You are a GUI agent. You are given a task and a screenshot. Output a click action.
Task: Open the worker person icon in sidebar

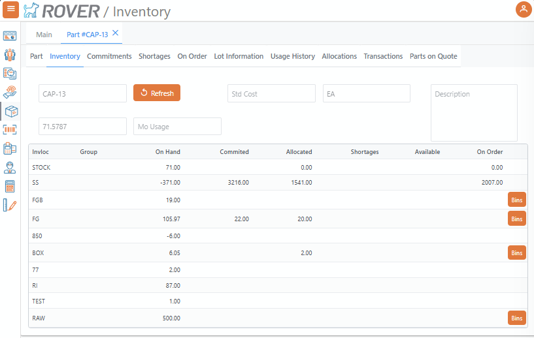10,167
